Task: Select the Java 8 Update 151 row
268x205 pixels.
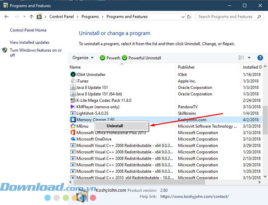Action: click(x=165, y=87)
